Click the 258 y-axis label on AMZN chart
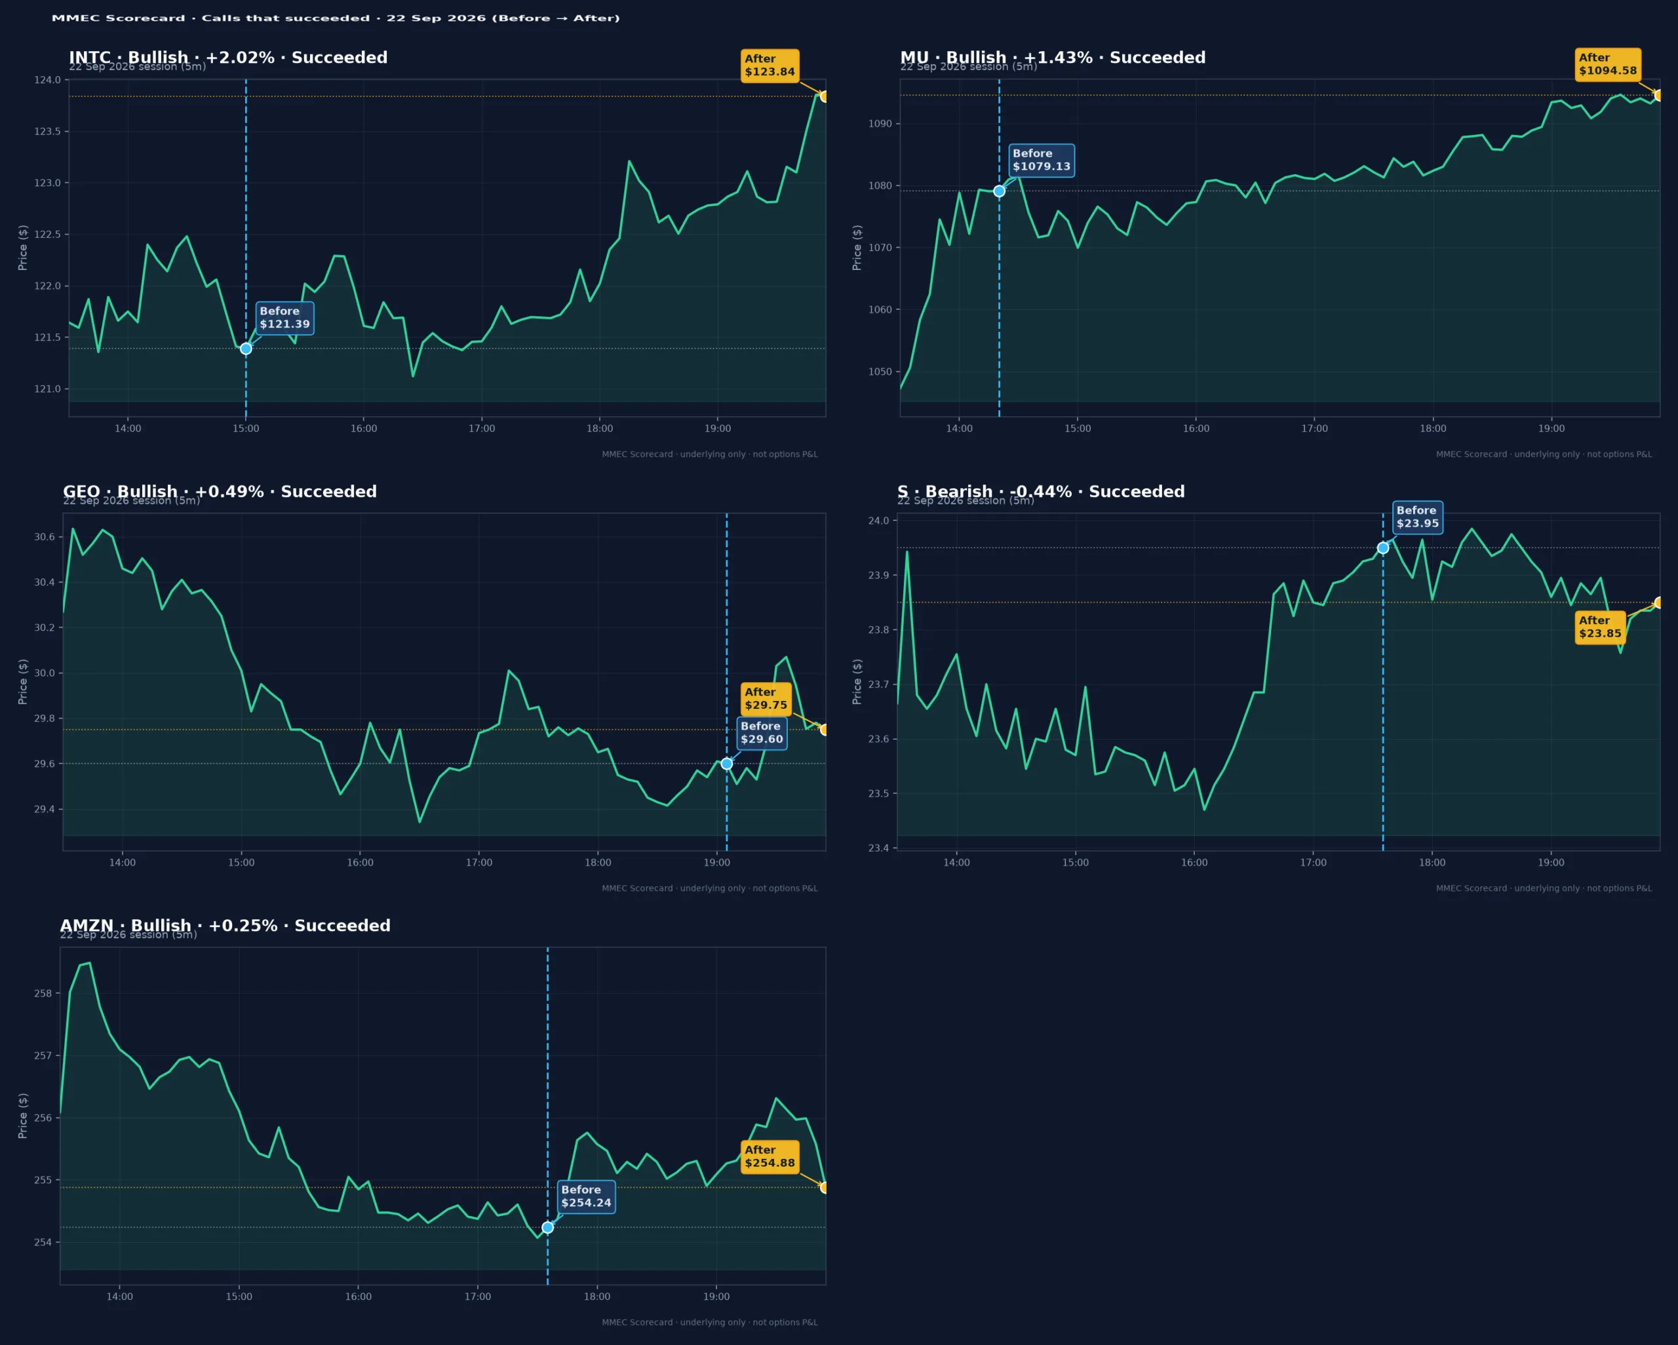The image size is (1678, 1345). point(43,993)
